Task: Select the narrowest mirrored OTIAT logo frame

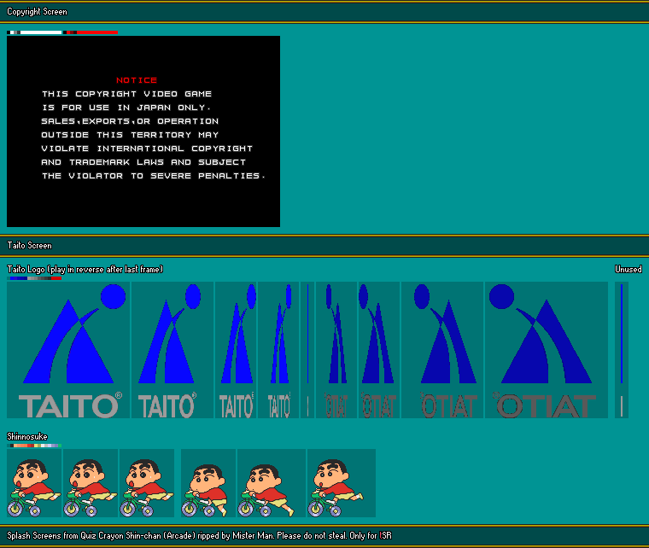Action: 336,350
